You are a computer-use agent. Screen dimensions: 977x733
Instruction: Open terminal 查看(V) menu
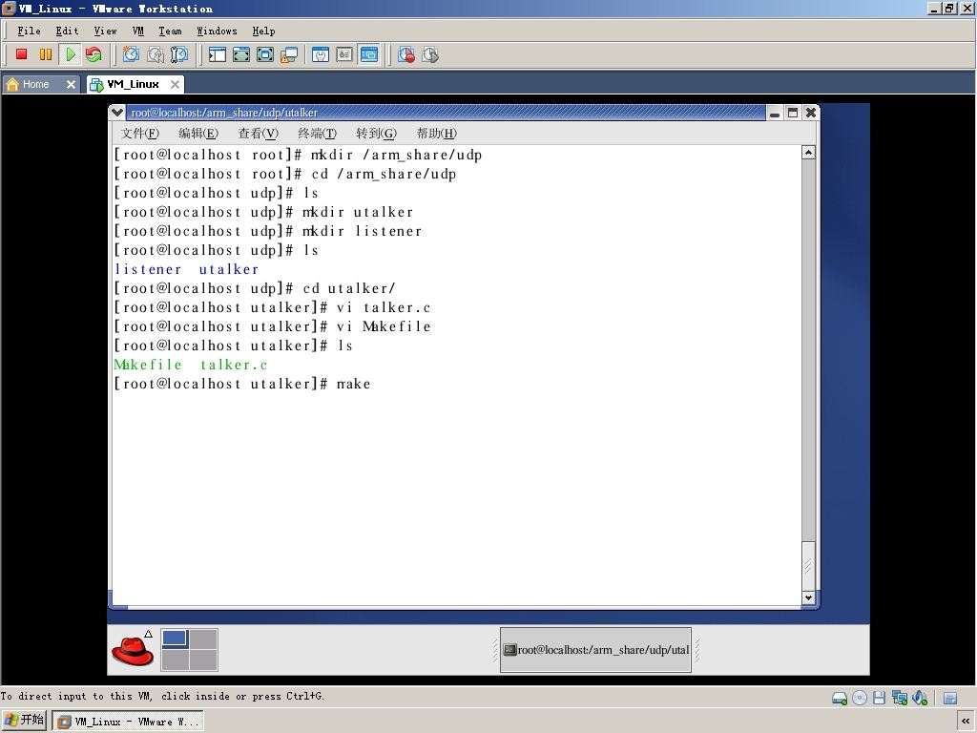tap(258, 133)
